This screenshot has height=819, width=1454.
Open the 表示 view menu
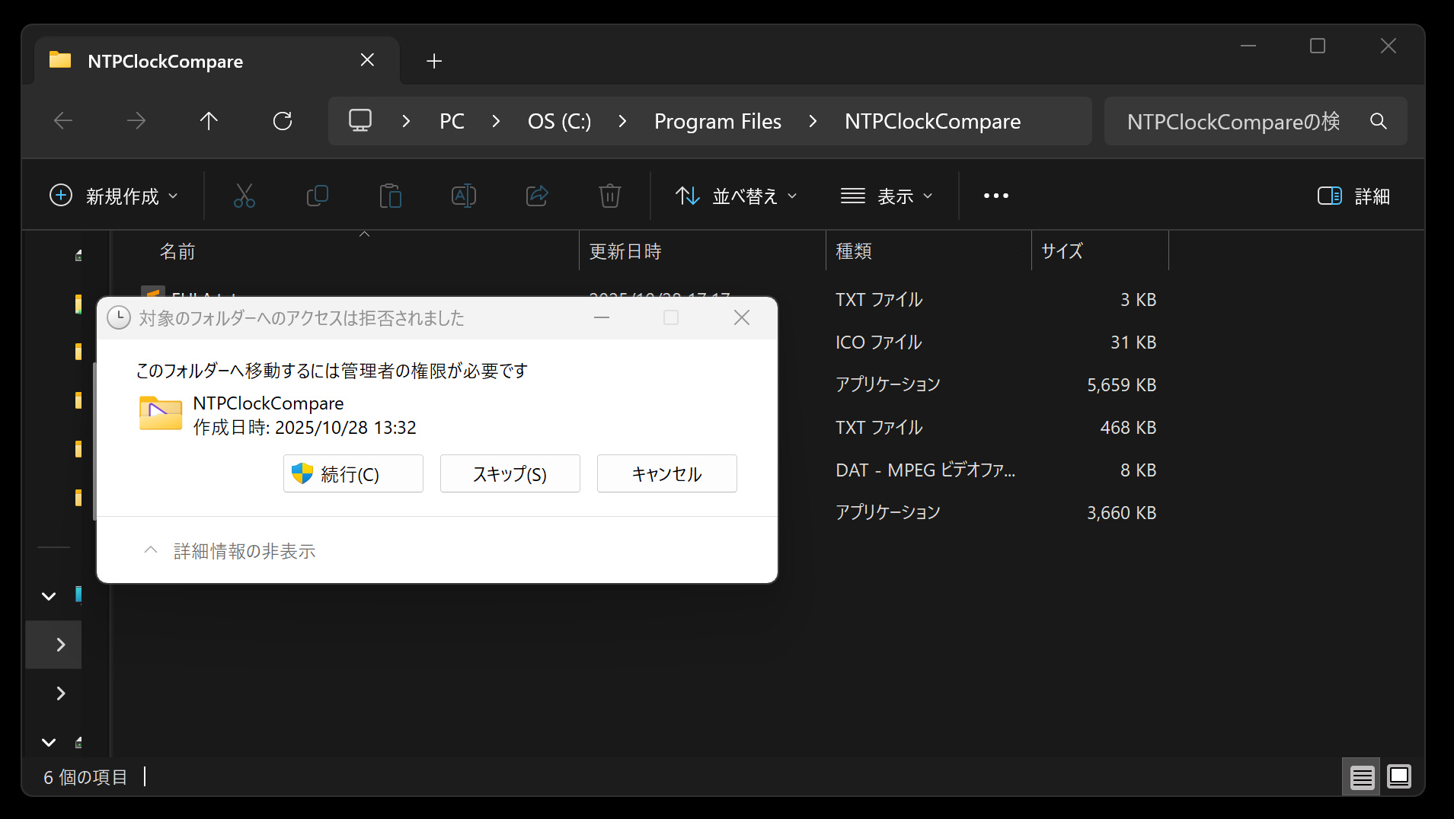point(886,196)
